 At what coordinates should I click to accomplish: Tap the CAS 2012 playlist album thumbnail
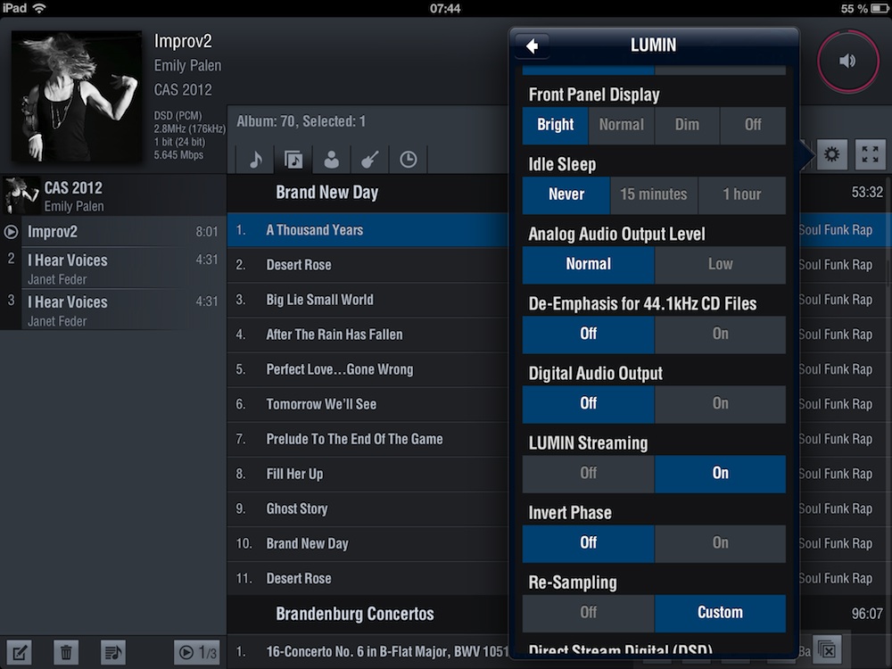[x=22, y=195]
